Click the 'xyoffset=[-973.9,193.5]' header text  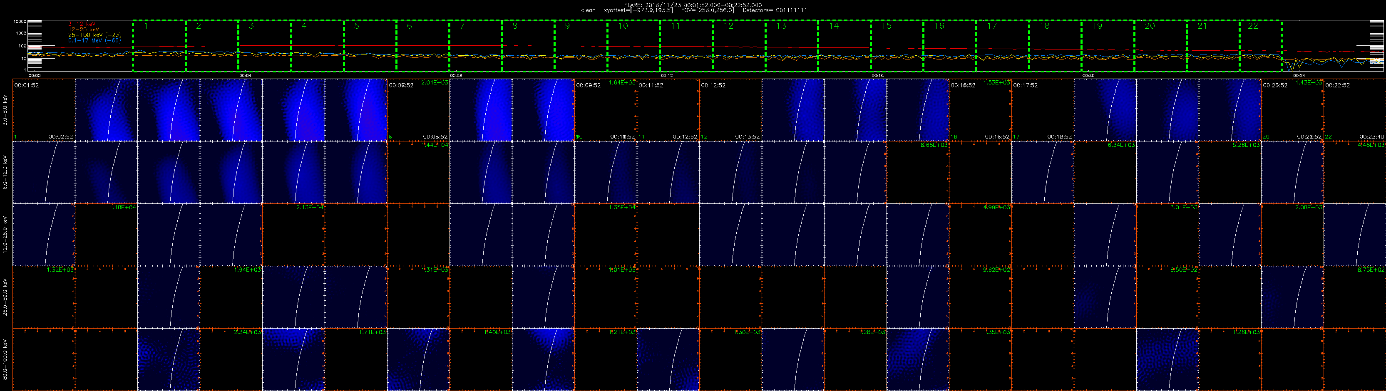coord(638,10)
